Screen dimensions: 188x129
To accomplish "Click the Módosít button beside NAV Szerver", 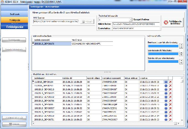I will [87, 22].
